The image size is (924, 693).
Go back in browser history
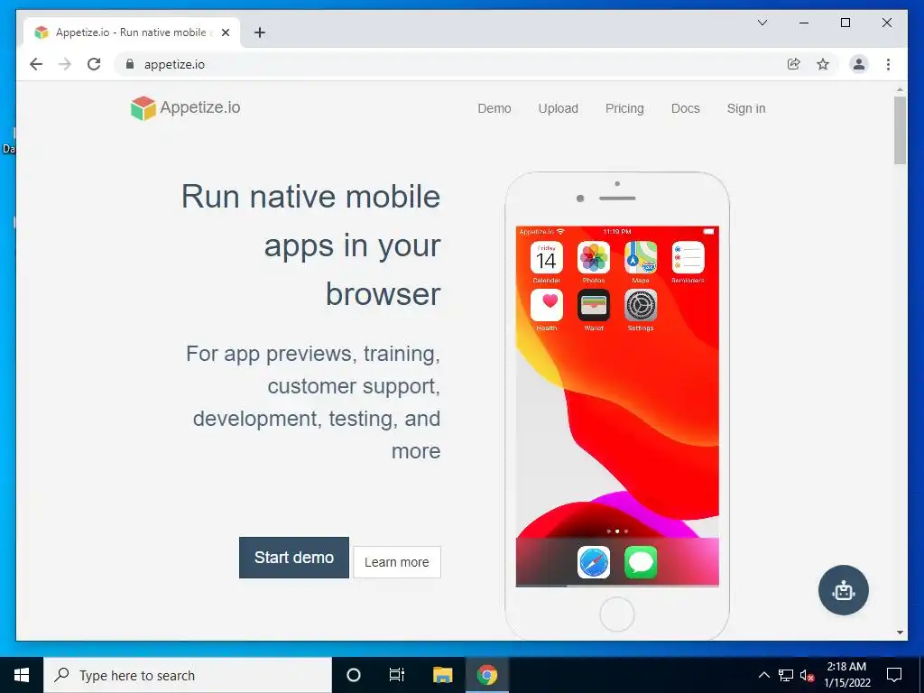tap(36, 64)
